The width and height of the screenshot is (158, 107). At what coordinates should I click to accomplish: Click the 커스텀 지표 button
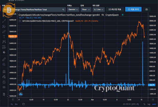115,9
